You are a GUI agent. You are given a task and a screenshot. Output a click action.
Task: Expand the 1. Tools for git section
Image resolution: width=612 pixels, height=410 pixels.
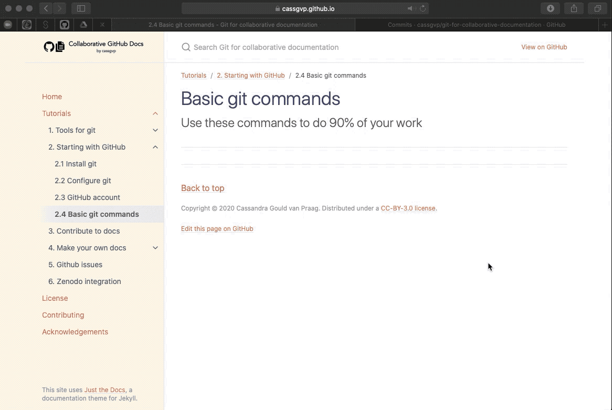[x=155, y=130]
